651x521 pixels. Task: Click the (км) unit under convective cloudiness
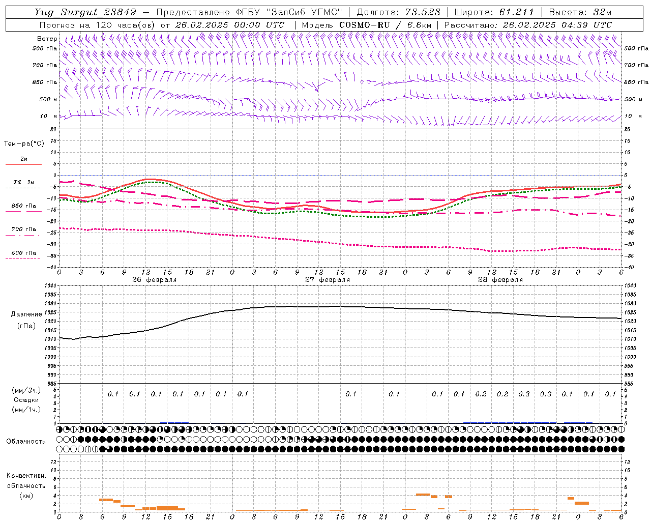26,496
